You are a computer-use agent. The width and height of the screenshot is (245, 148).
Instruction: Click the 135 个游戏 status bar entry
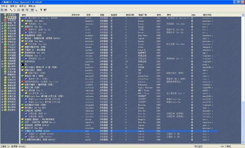225,147
